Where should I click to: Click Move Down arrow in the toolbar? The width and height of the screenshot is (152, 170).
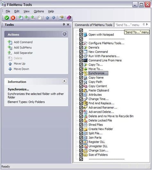click(54, 18)
